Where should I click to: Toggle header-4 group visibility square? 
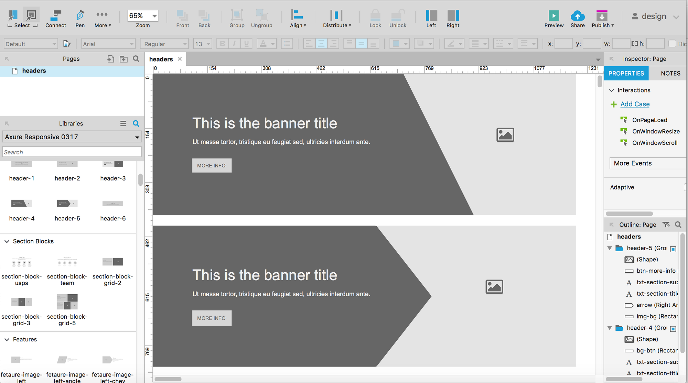pyautogui.click(x=673, y=329)
